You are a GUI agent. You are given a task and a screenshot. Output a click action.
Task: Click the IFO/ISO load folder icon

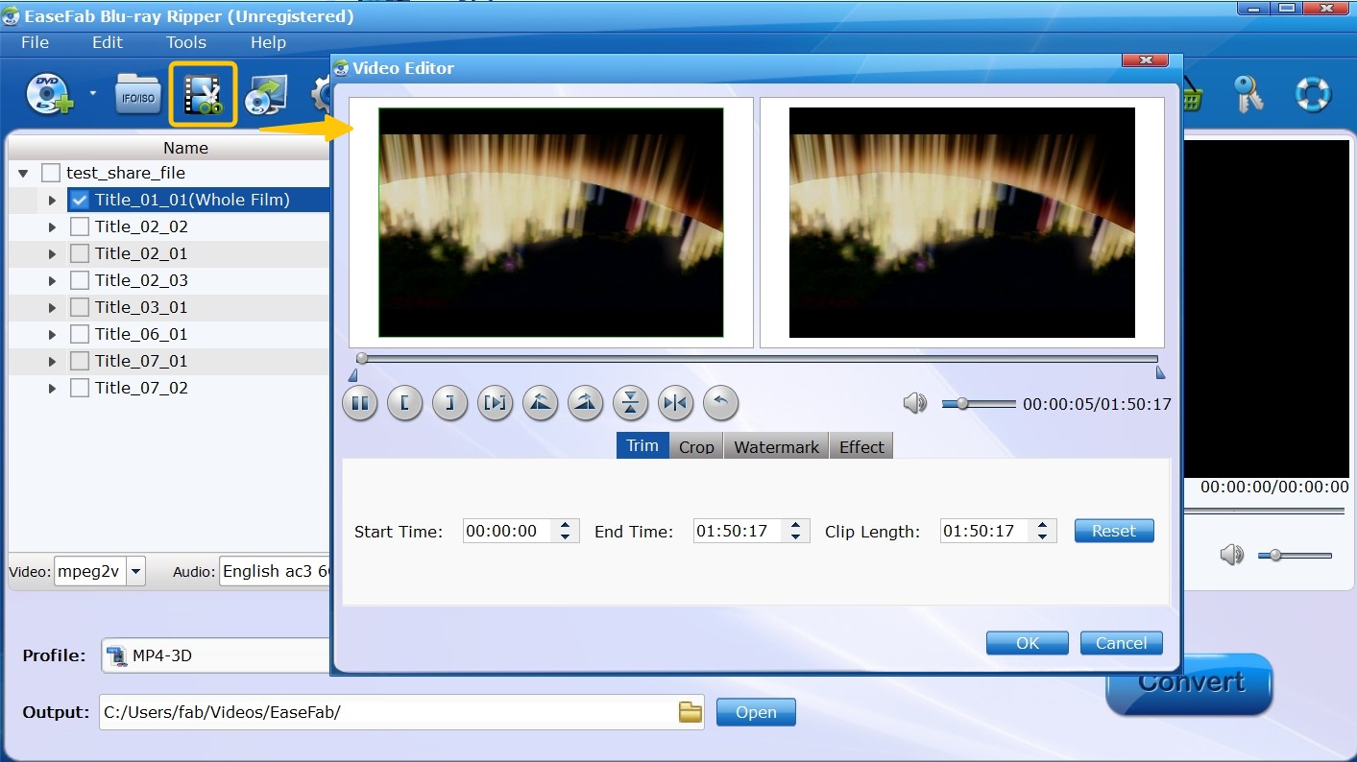pos(137,95)
